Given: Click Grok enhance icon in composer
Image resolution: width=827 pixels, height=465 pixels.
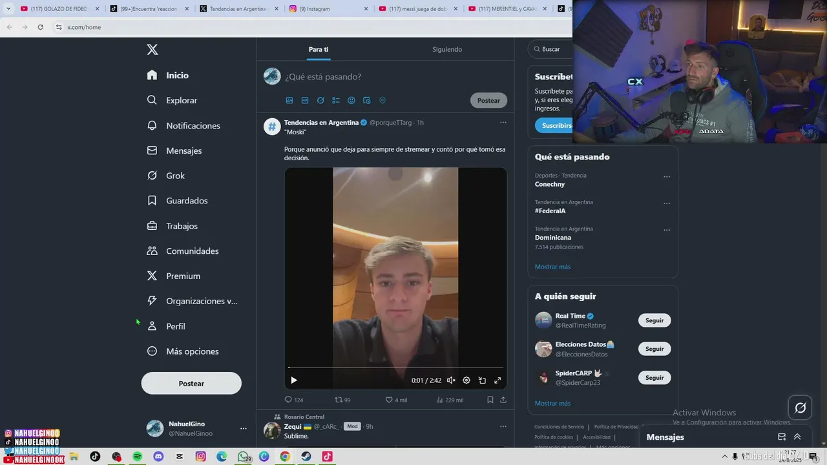Looking at the screenshot, I should (320, 101).
